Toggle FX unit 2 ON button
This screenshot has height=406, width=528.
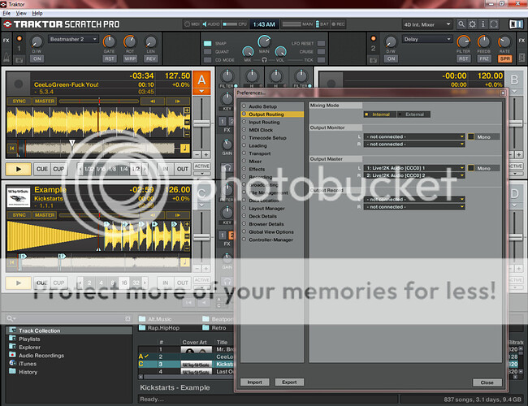coord(391,58)
